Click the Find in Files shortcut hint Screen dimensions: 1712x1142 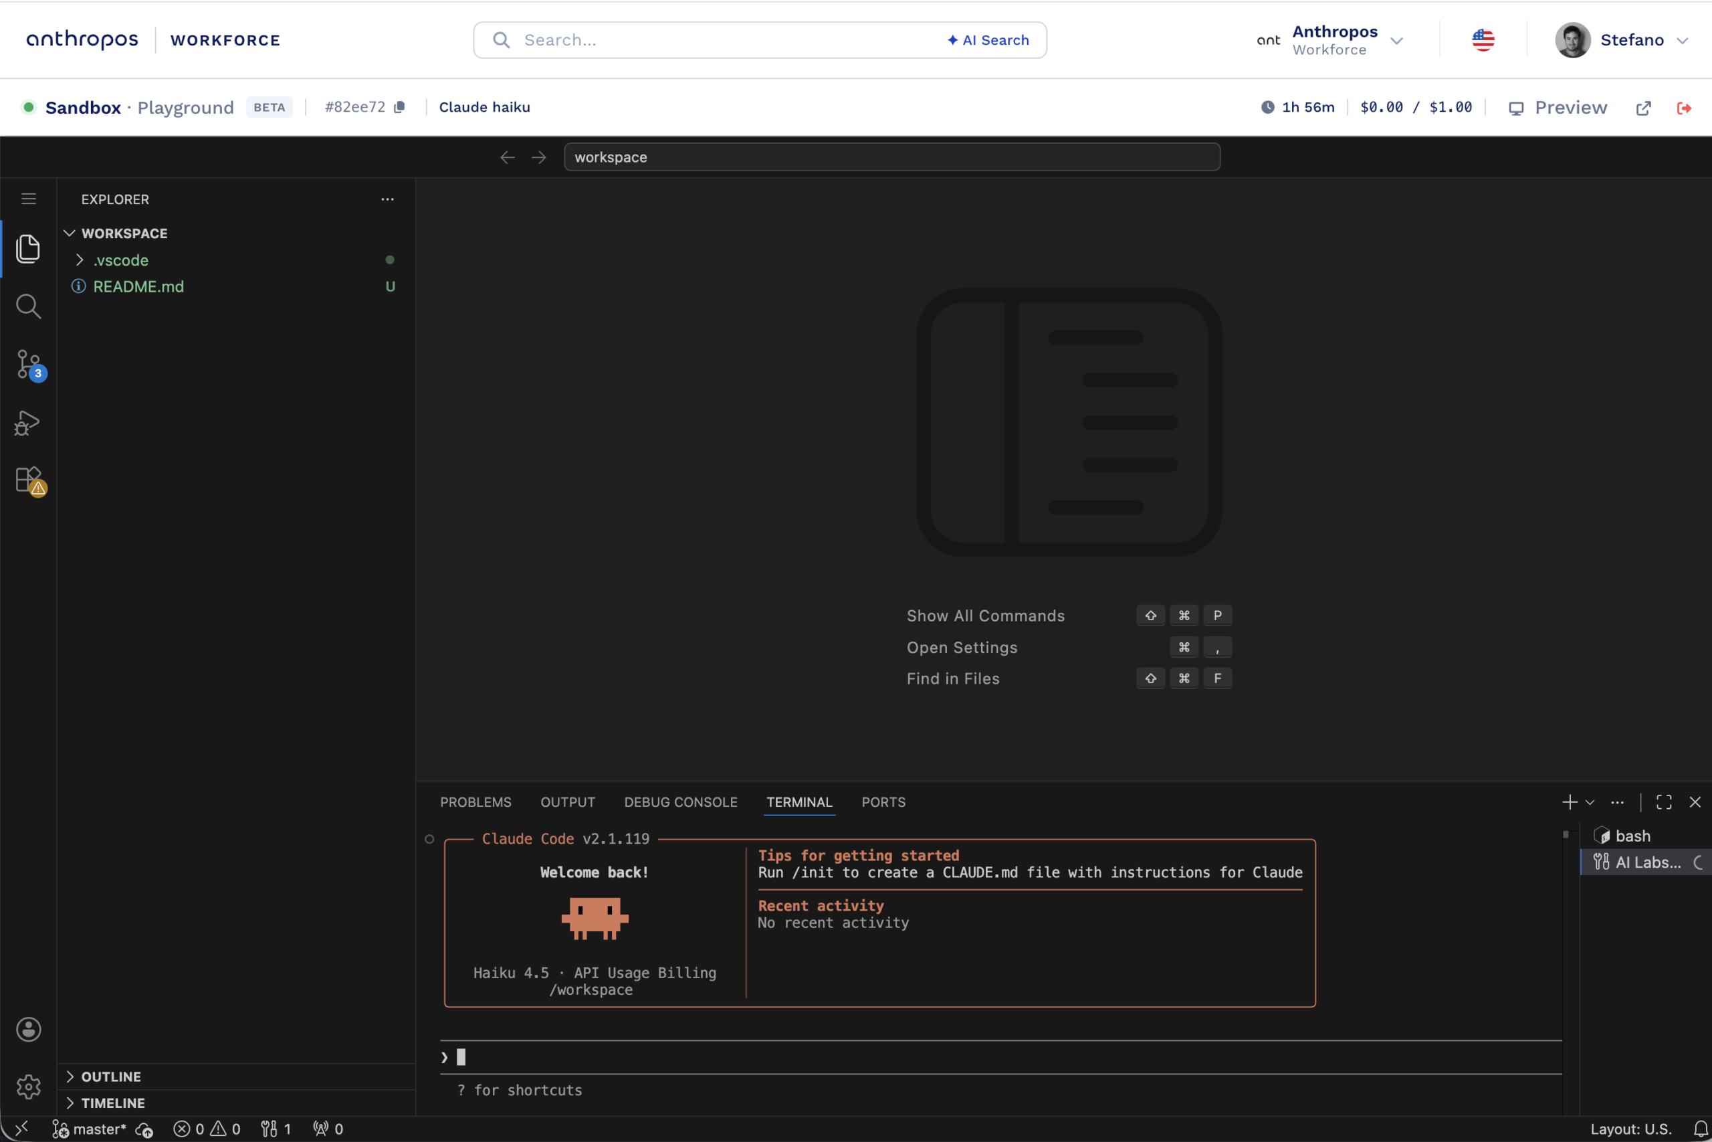click(1069, 679)
